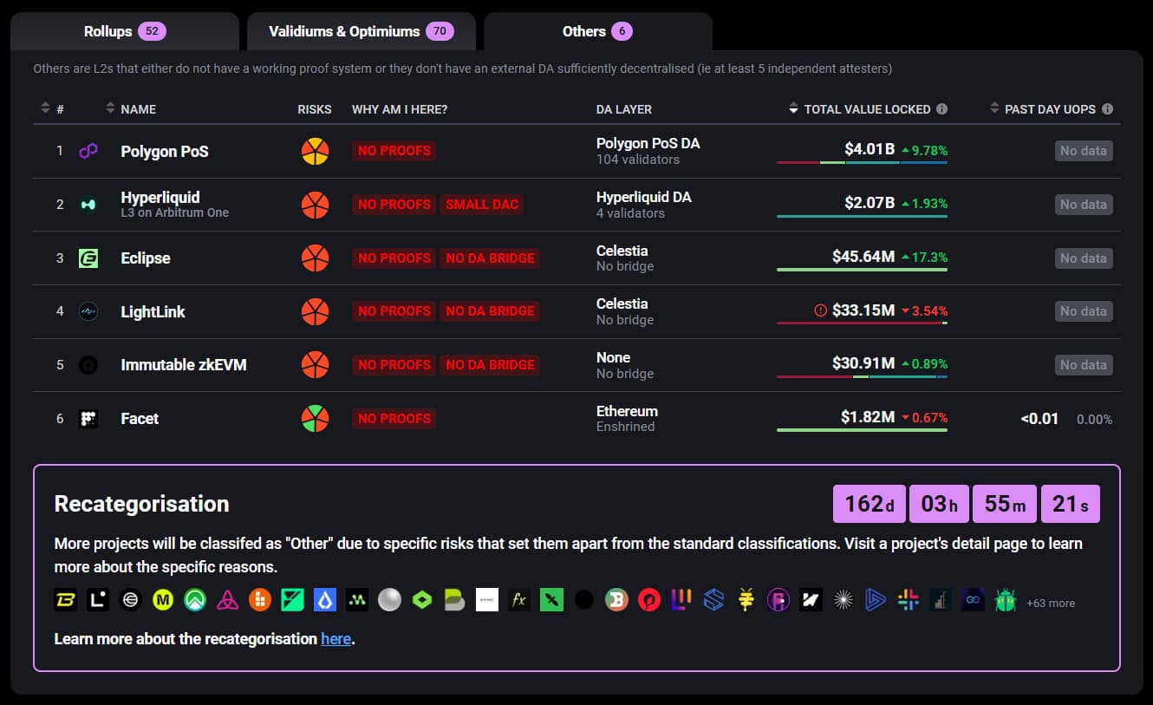Viewport: 1153px width, 705px height.
Task: Open the Validiums & Optimiums tab
Action: [x=361, y=31]
